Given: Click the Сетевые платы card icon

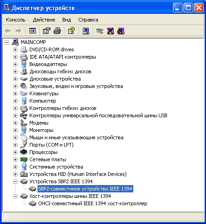Looking at the screenshot, I should click(24, 159).
